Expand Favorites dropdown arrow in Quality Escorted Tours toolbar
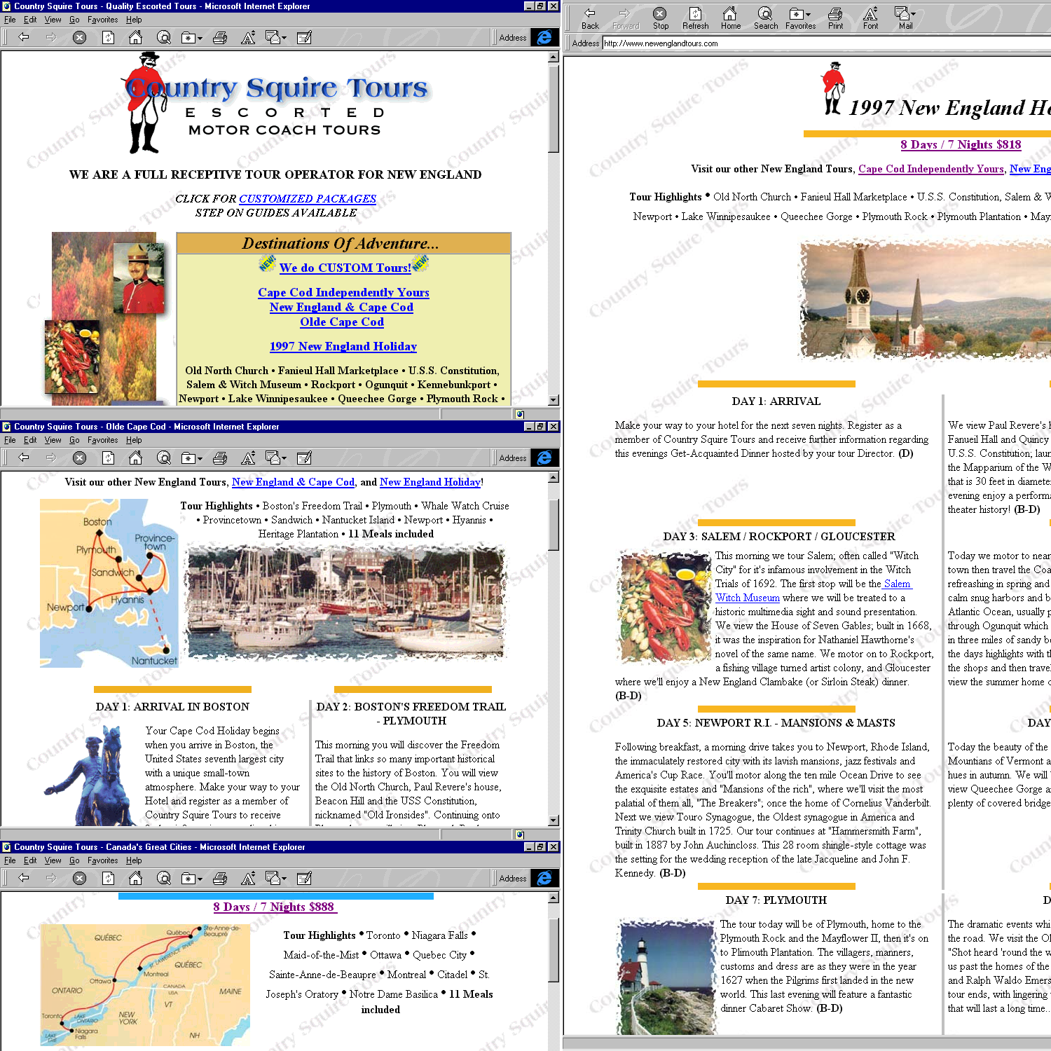The image size is (1051, 1051). 200,39
